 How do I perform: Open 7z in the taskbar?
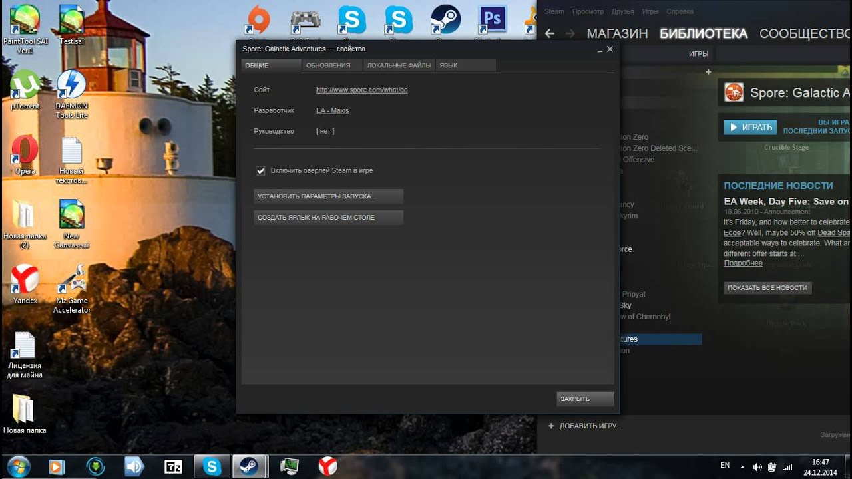point(174,466)
